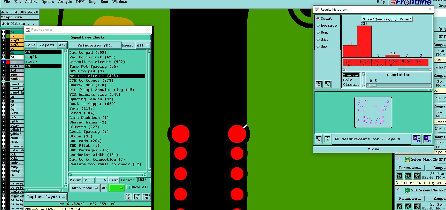Click DEL icon beside histogram measure list

319,84
